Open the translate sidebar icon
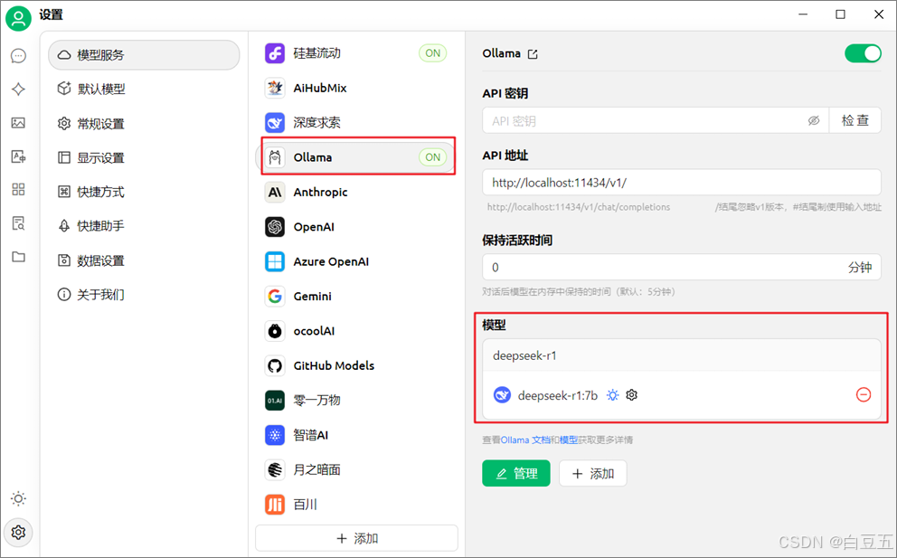The image size is (897, 558). point(18,156)
